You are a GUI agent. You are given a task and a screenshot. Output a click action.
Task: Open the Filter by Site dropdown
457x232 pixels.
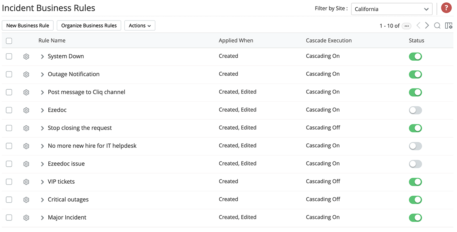pos(391,9)
